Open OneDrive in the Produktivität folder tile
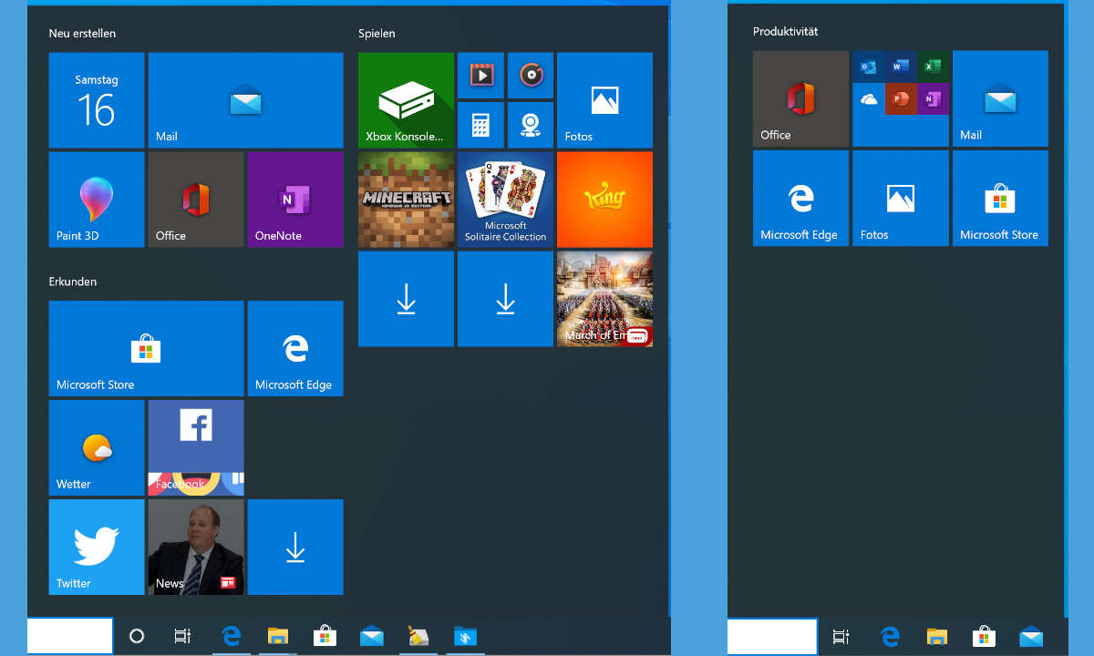Viewport: 1094px width, 656px height. pos(869,98)
